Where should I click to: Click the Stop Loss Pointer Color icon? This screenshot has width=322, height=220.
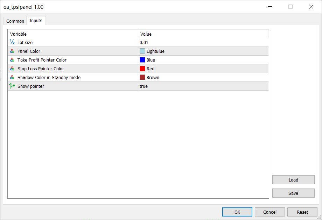12,69
